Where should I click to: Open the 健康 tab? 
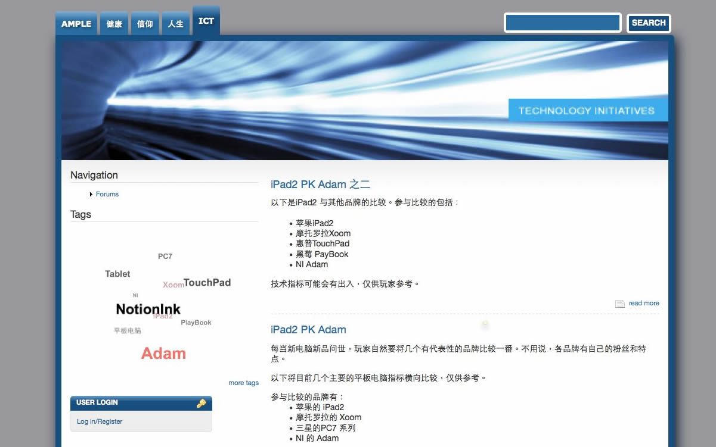pos(114,24)
